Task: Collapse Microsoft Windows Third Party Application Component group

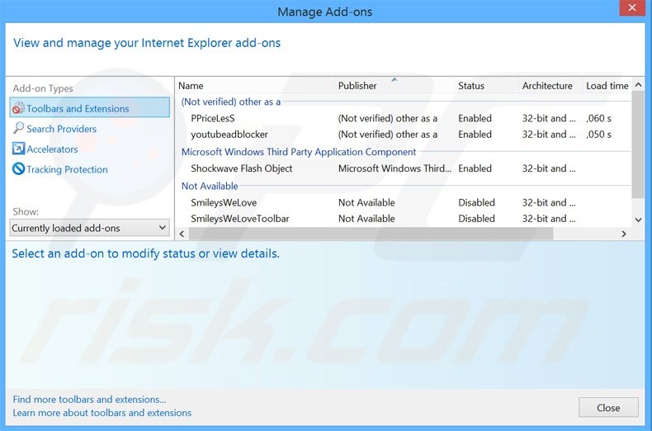Action: tap(299, 152)
